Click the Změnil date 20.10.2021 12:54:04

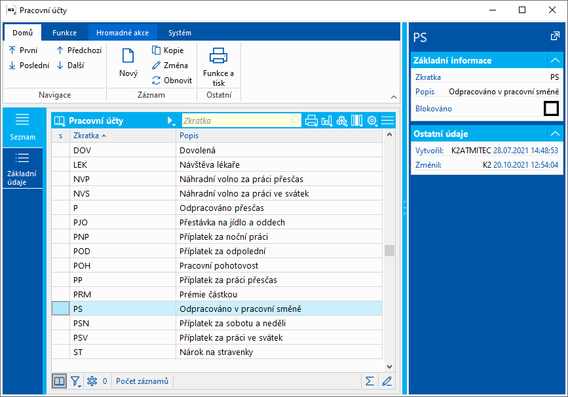click(525, 165)
